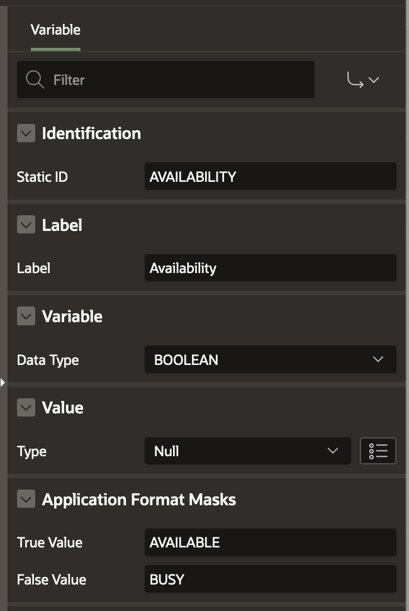This screenshot has height=611, width=409.
Task: Click the Static ID property label
Action: (x=42, y=177)
